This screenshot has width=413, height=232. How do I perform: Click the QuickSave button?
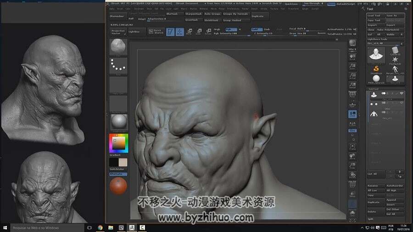[x=291, y=4]
